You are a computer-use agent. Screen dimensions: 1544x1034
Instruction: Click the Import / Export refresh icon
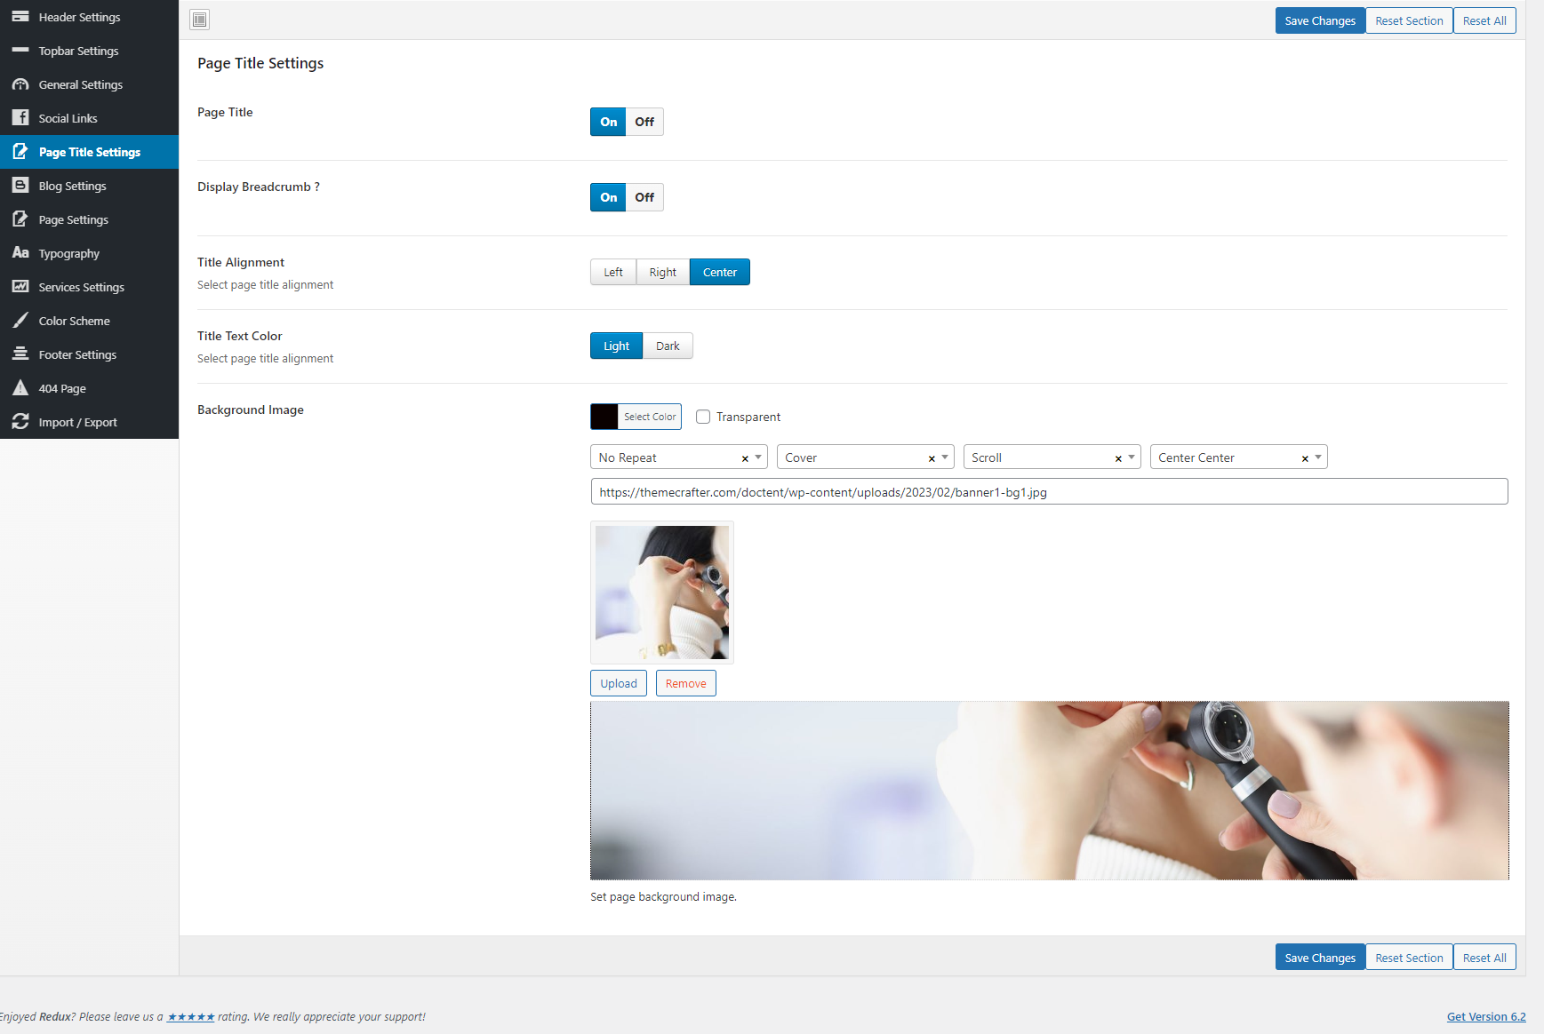point(20,422)
